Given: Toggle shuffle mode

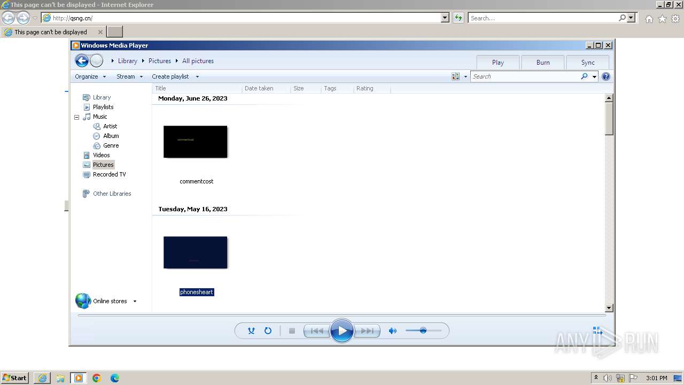Looking at the screenshot, I should 251,331.
